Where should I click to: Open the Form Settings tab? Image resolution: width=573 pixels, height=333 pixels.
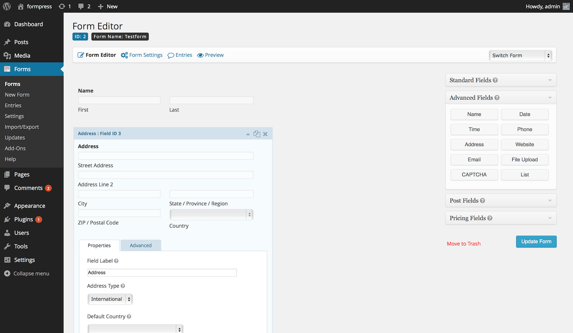pos(142,55)
